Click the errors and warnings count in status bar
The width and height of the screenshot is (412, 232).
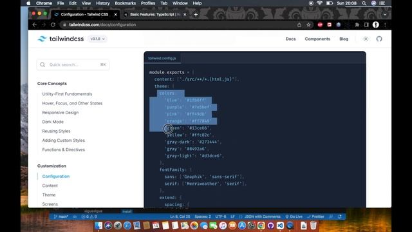click(89, 217)
